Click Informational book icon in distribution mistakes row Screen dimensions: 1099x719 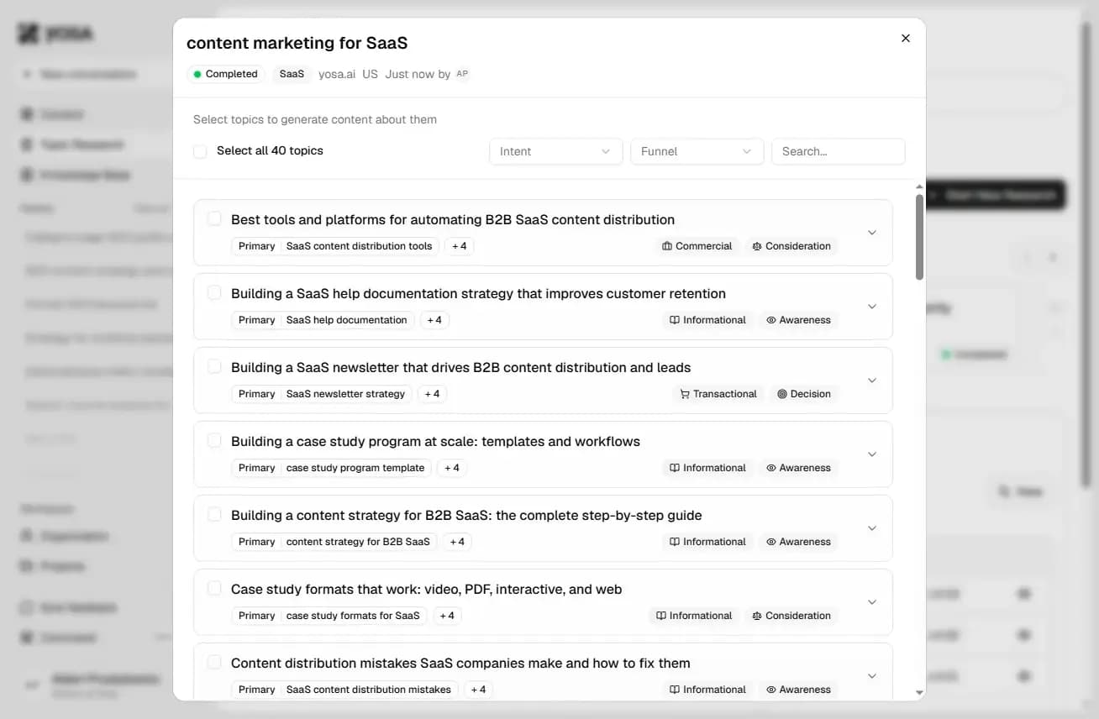pyautogui.click(x=675, y=690)
